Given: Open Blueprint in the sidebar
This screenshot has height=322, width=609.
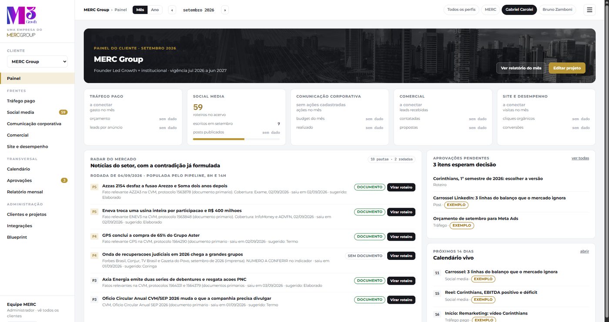Looking at the screenshot, I should [37, 237].
